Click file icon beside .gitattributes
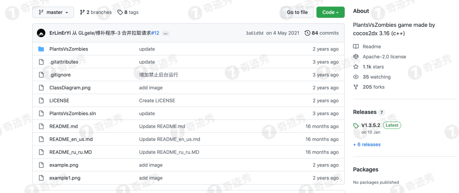459x193 pixels. click(x=41, y=62)
